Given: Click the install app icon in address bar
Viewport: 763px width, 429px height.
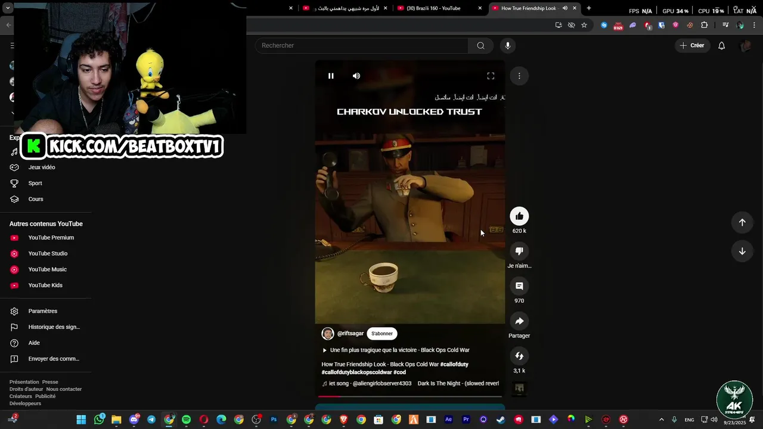Looking at the screenshot, I should [559, 25].
